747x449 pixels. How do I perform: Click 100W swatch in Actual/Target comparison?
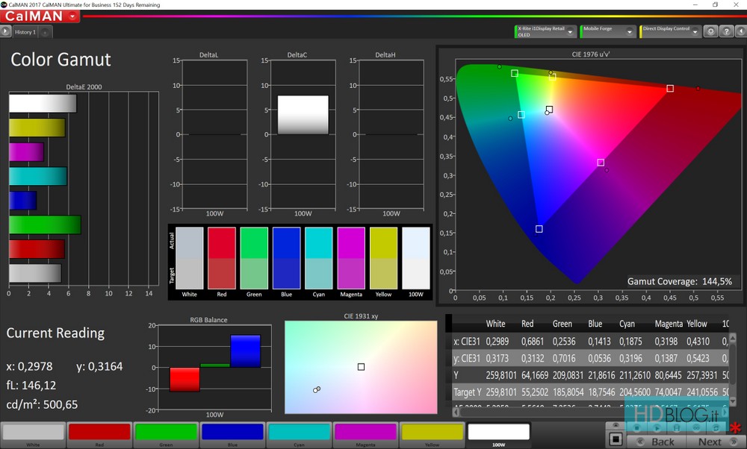click(416, 258)
